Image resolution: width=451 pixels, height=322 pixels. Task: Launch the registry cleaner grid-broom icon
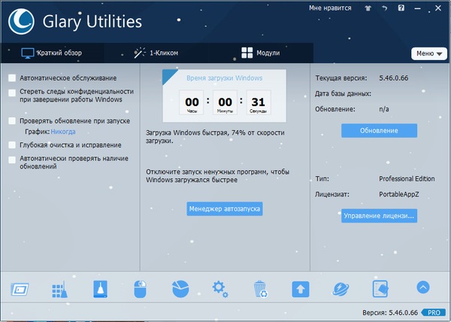60,288
